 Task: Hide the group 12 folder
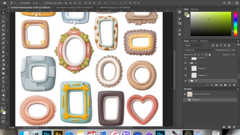click(186, 63)
